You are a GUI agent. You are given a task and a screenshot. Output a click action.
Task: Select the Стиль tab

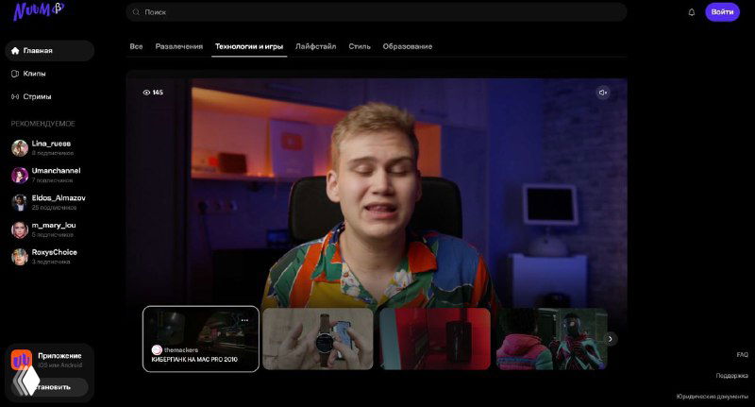pyautogui.click(x=360, y=46)
